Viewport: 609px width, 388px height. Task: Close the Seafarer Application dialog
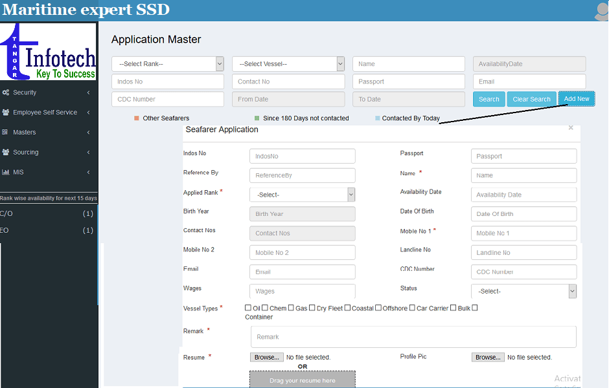coord(571,128)
